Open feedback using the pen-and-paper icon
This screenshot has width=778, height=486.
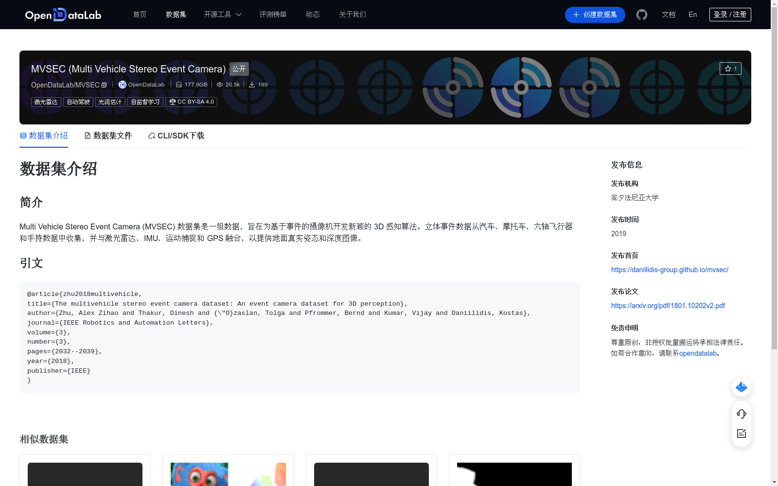coord(741,434)
